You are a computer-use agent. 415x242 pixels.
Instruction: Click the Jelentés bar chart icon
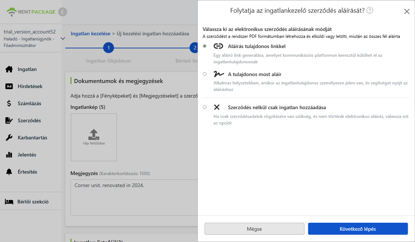(x=9, y=155)
